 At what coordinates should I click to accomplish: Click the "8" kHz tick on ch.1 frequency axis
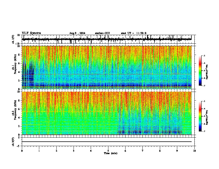[x=19, y=55]
